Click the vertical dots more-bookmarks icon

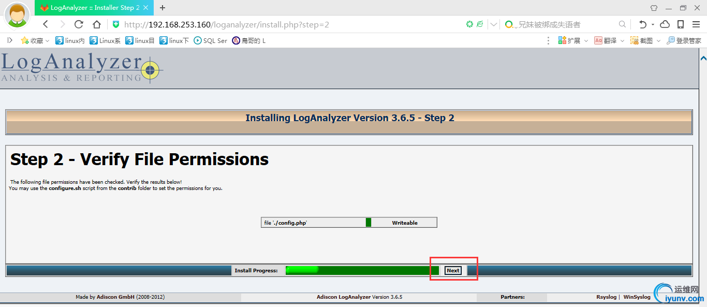pos(549,40)
